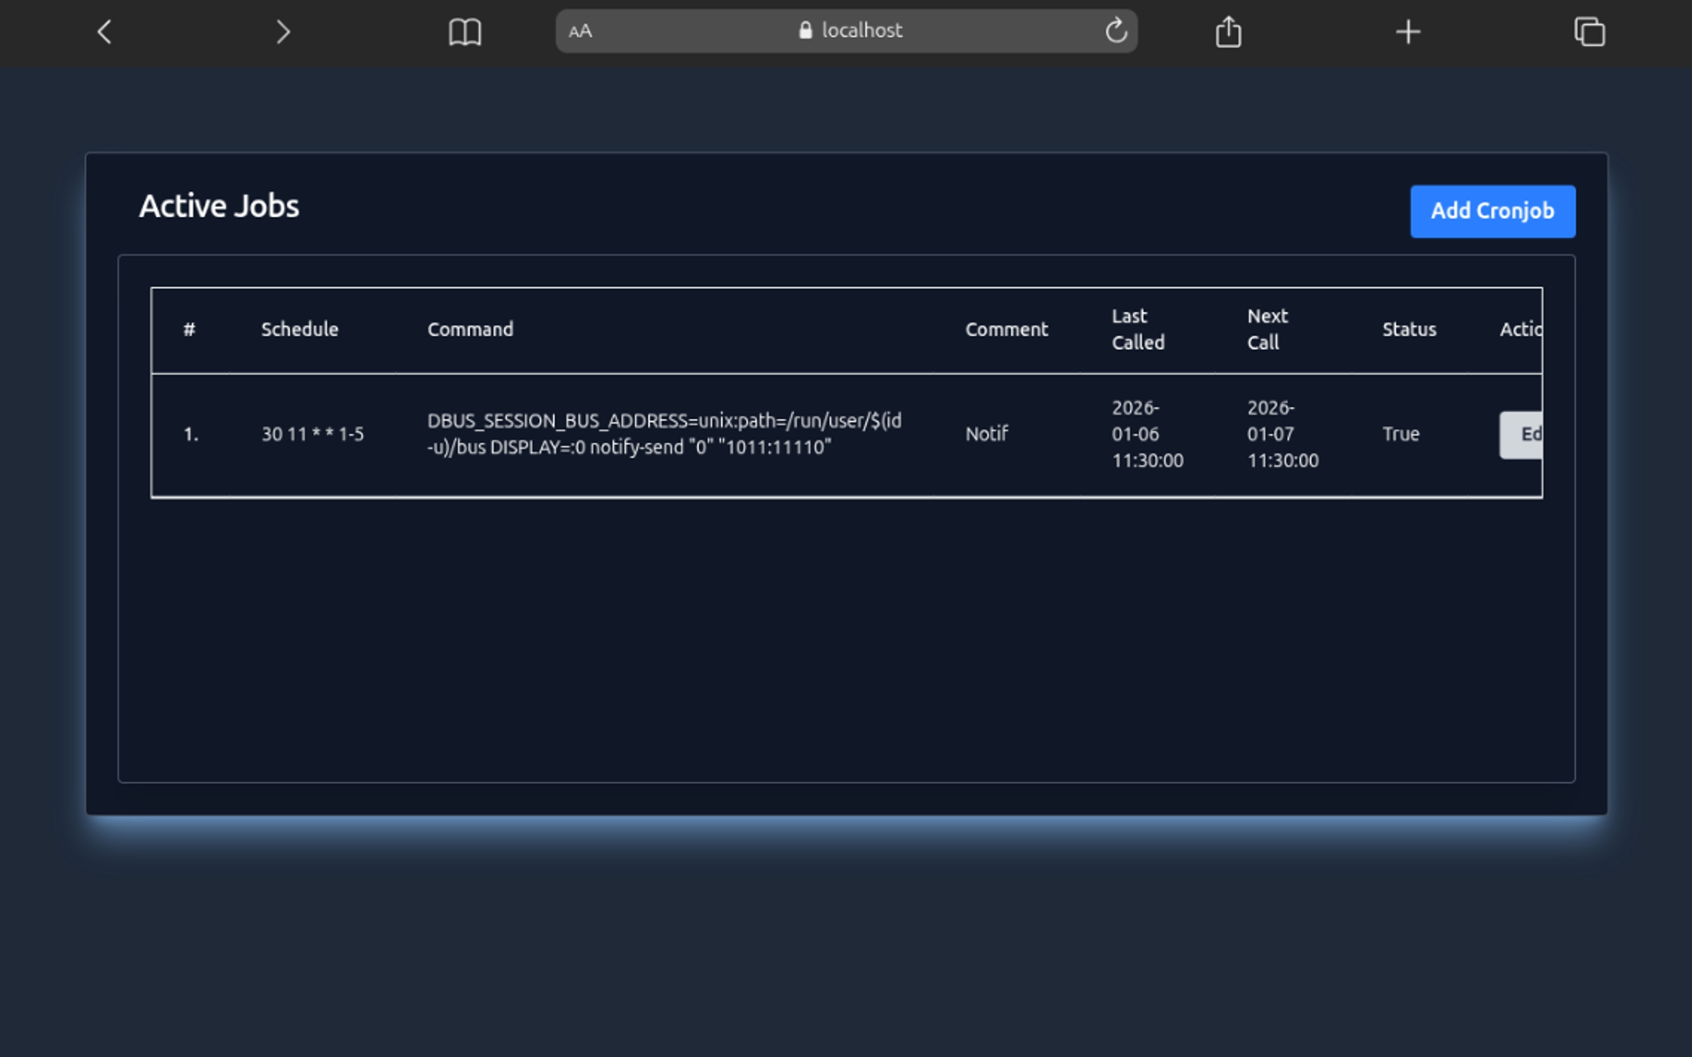
Task: Click the lock icon in address bar
Action: click(805, 30)
